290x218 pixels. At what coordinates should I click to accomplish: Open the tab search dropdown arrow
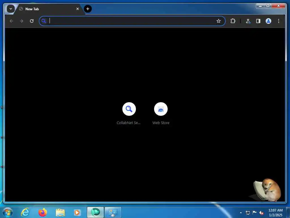click(11, 9)
